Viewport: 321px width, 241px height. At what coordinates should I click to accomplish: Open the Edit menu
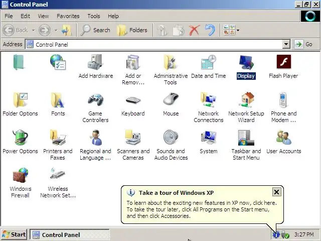pyautogui.click(x=25, y=16)
